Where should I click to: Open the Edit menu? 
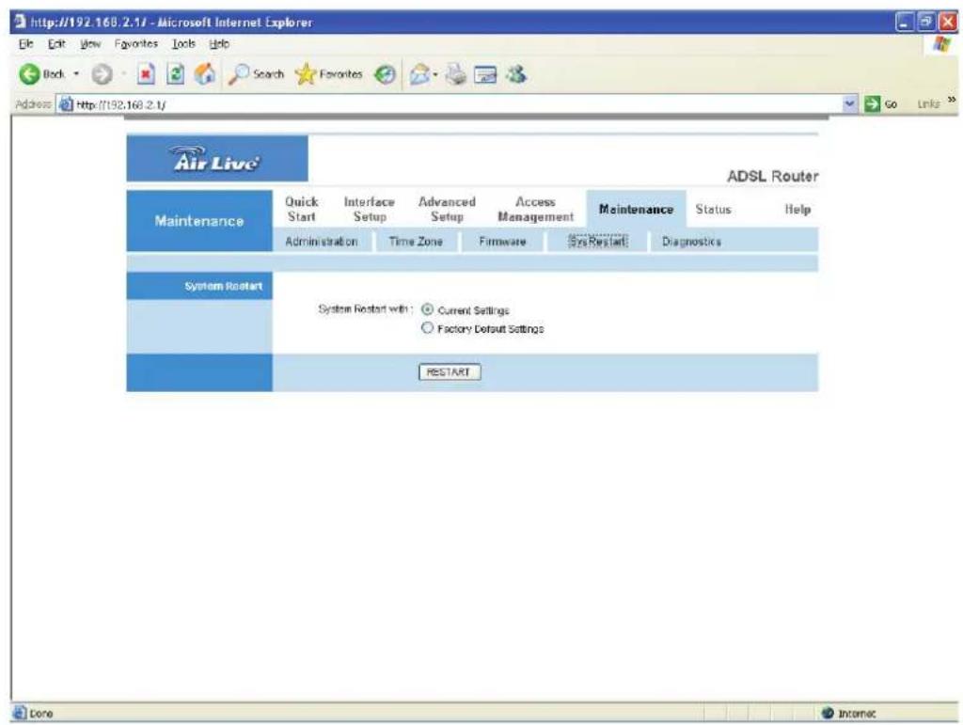point(56,43)
